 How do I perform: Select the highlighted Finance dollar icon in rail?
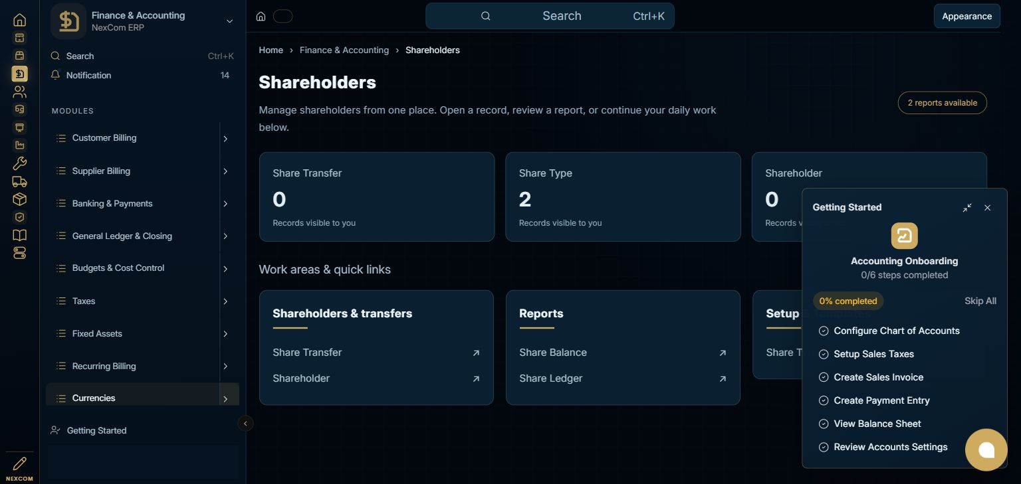pyautogui.click(x=20, y=74)
